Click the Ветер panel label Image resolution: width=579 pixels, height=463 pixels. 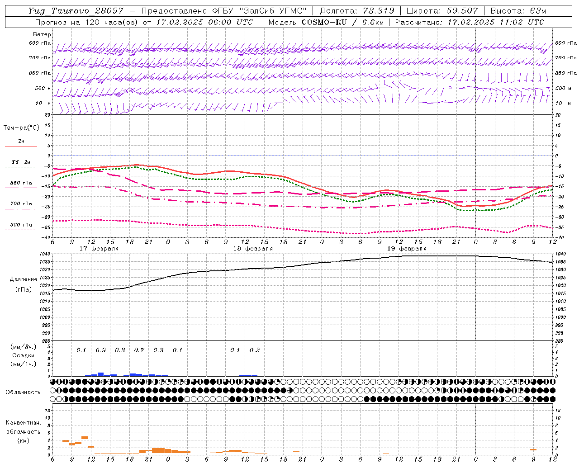click(x=42, y=34)
